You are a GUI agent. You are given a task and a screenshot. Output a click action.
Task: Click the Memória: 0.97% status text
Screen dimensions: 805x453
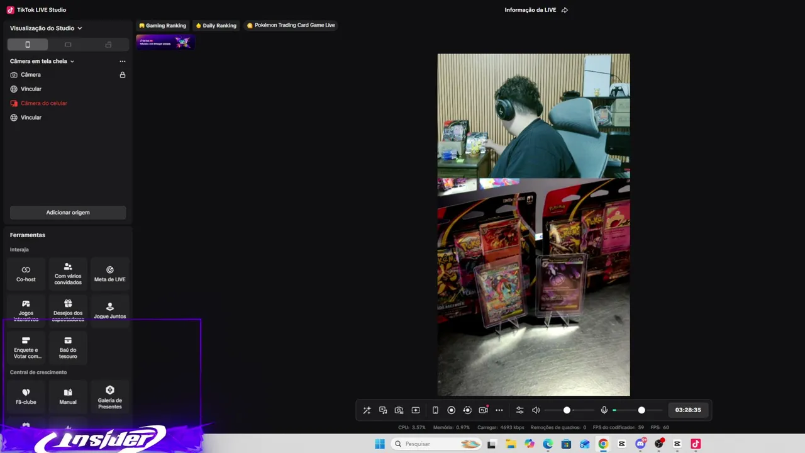pos(452,428)
